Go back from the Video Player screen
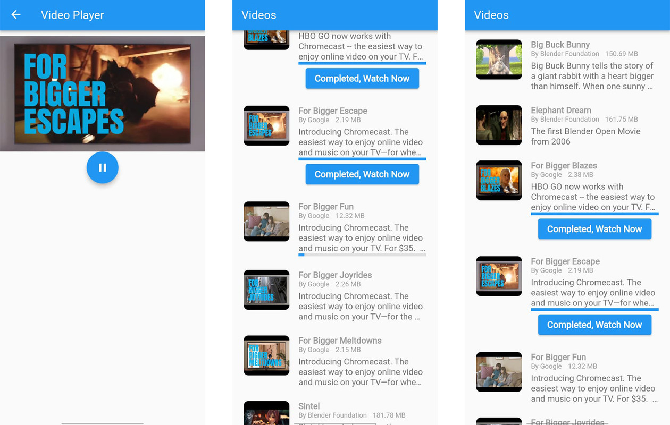Viewport: 670px width, 425px height. (16, 15)
